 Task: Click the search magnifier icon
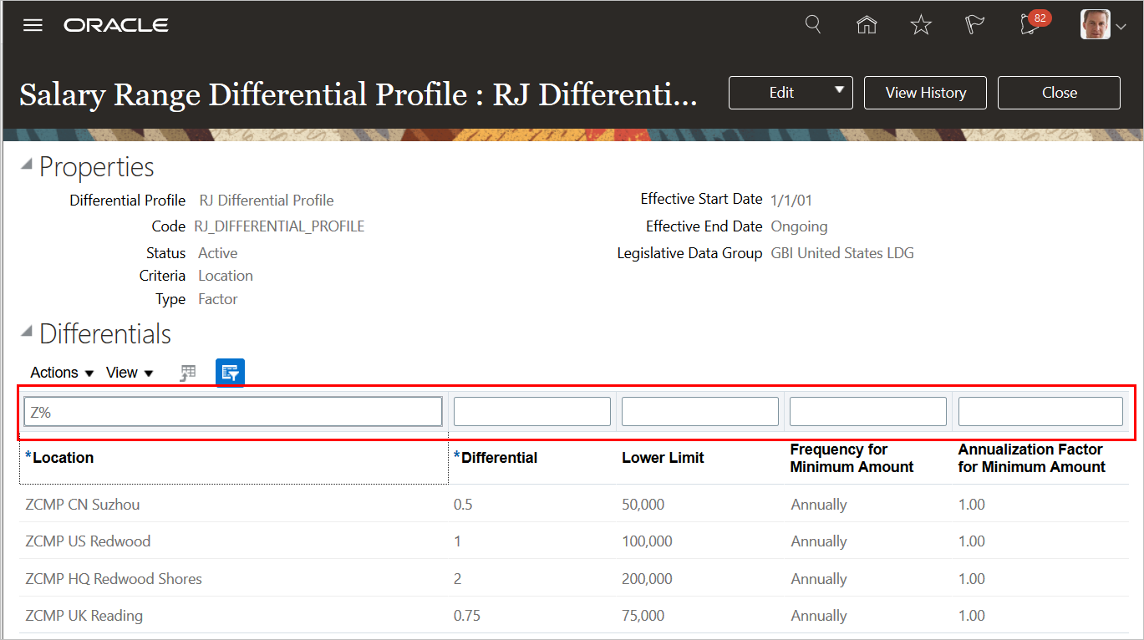(813, 24)
